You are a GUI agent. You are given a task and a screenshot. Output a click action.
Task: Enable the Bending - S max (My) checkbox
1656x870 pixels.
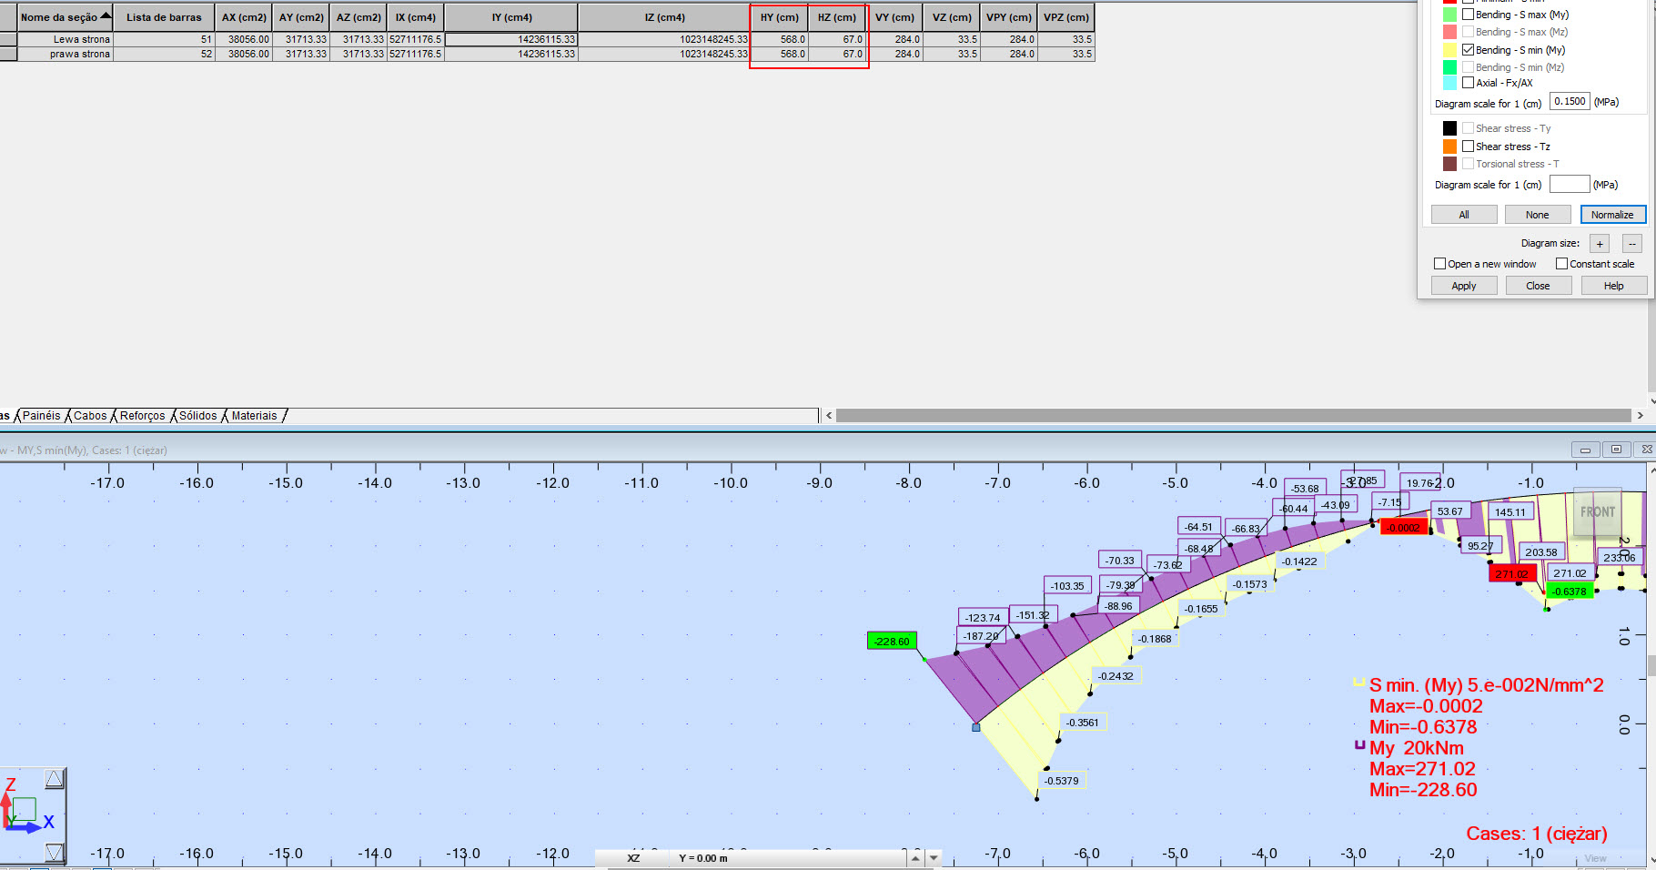[x=1469, y=15]
